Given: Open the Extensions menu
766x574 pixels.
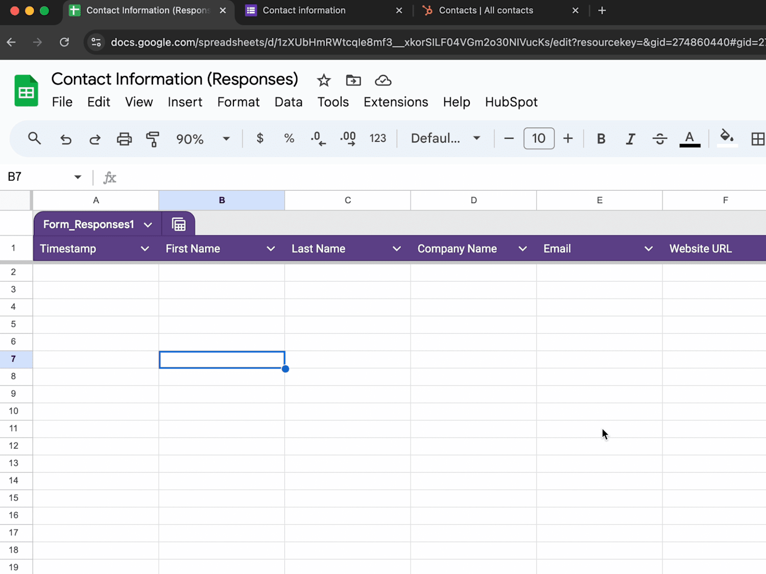Looking at the screenshot, I should tap(396, 102).
